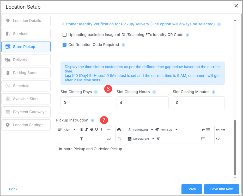Click the Slot Closing Hours field
Viewport: 243px width, 196px height.
[143, 103]
